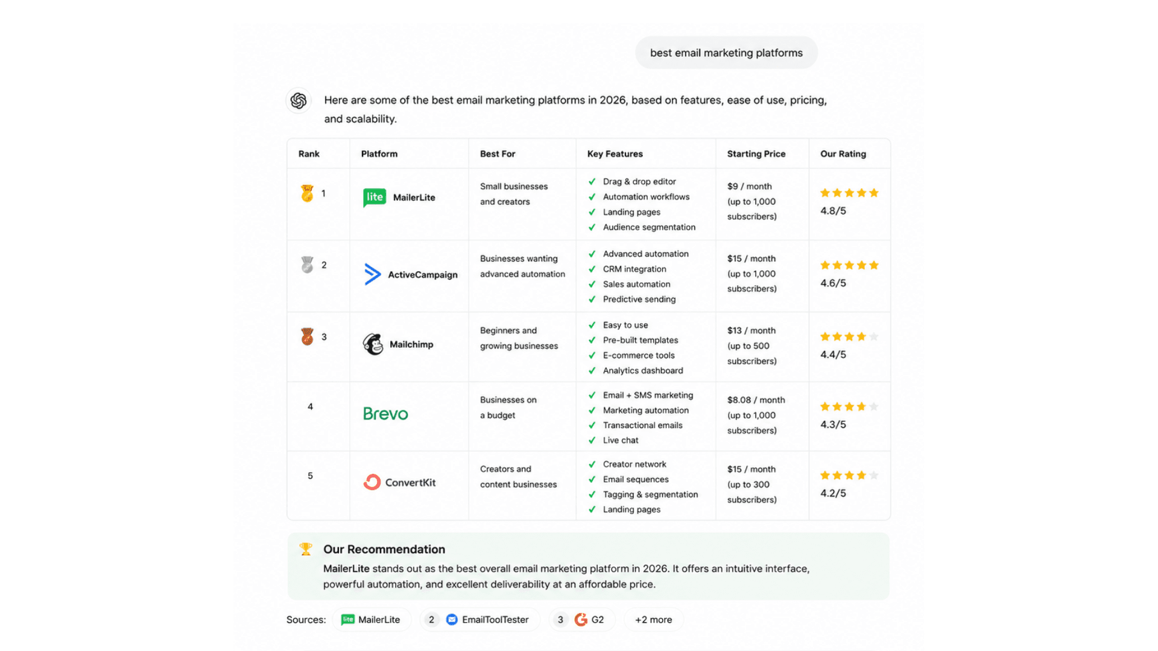Click the ActiveCampaign blue arrow logo
This screenshot has height=651, width=1158.
(x=373, y=274)
